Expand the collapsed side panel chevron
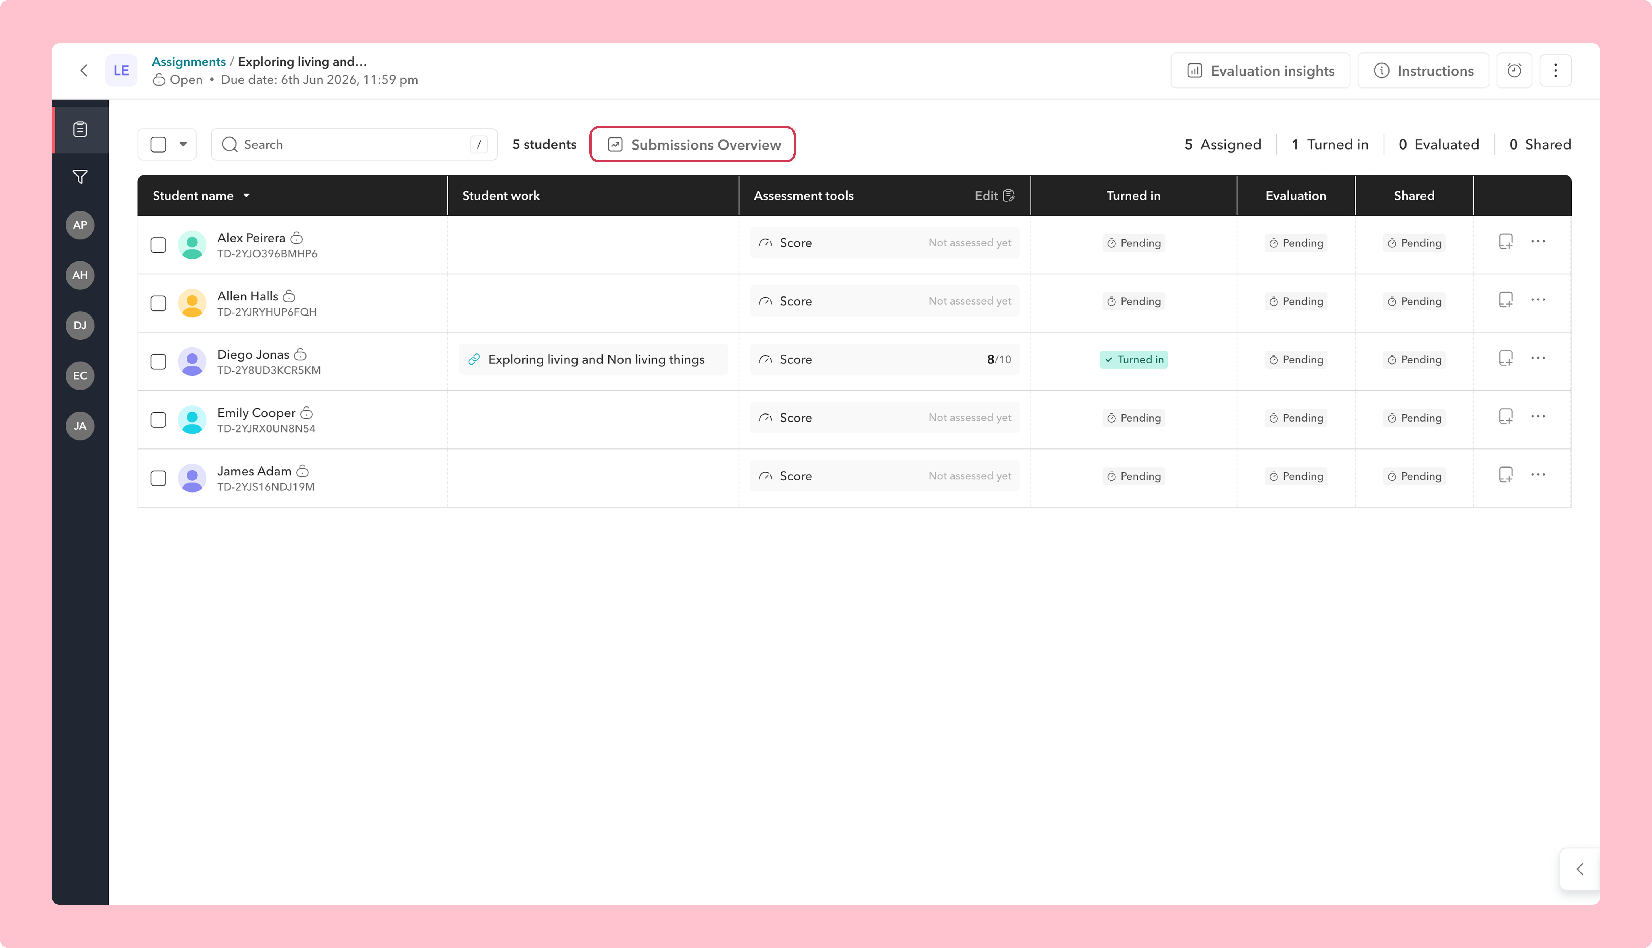Image resolution: width=1652 pixels, height=948 pixels. point(1580,869)
